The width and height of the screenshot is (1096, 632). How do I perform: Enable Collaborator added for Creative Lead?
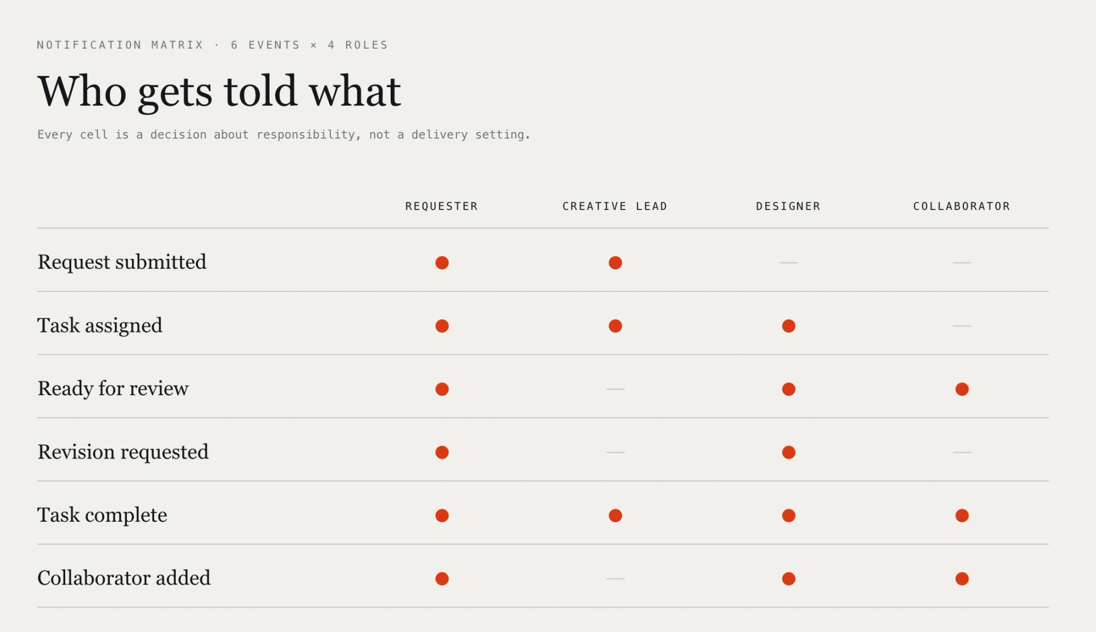tap(615, 578)
